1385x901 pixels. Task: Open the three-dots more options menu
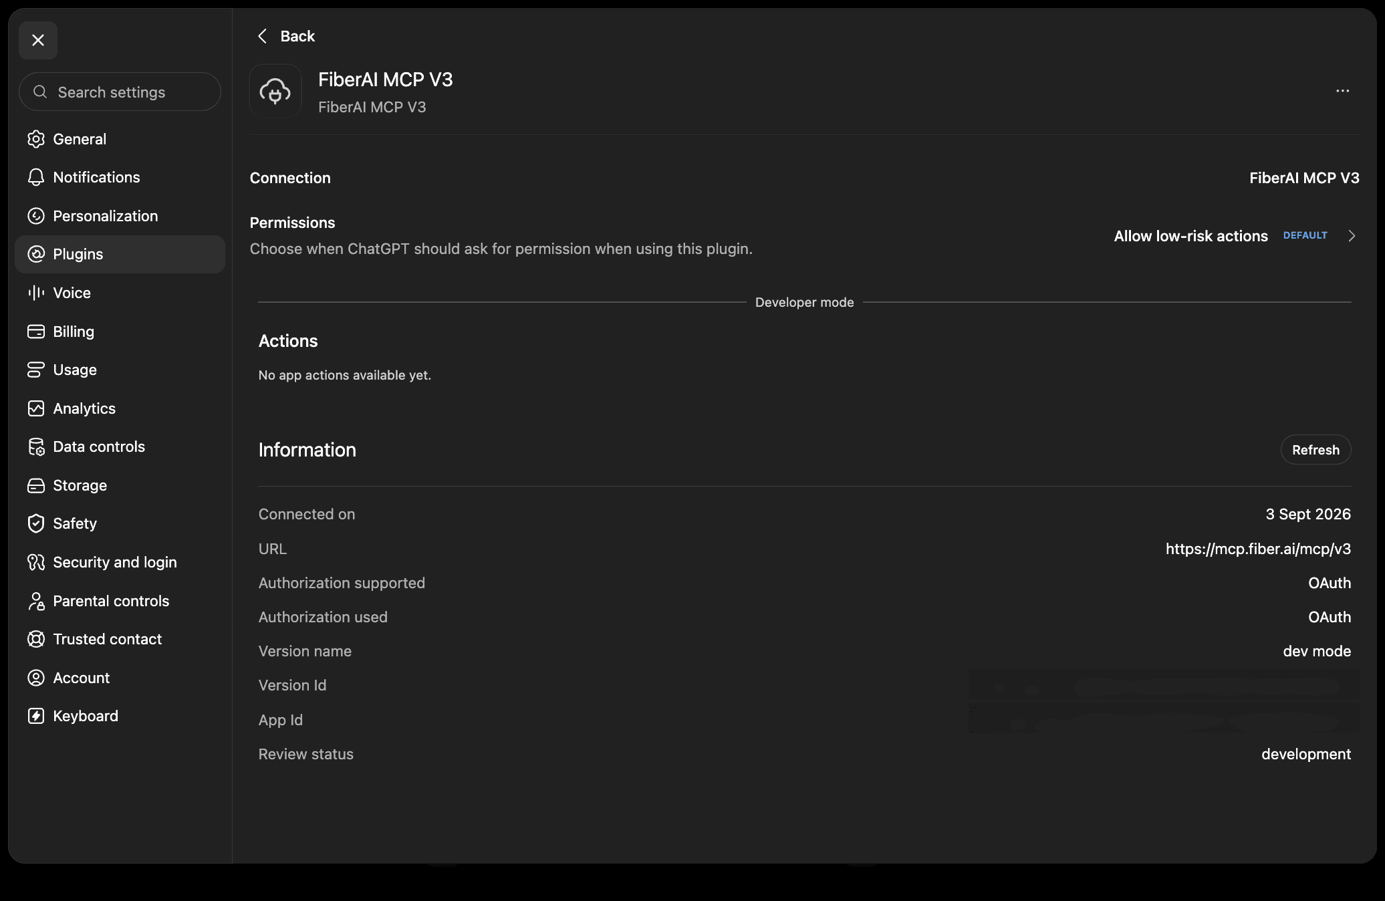[1342, 91]
